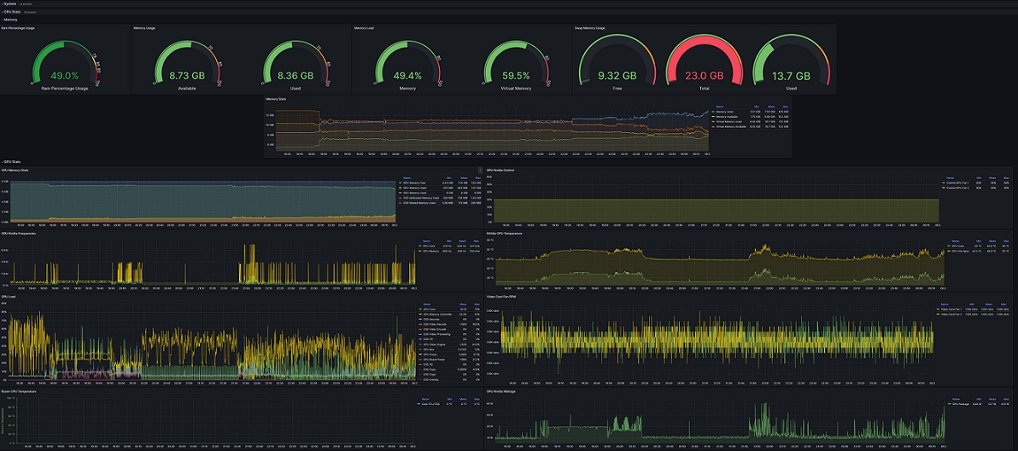
Task: Toggle GPU Core series in Nvidia Frequencies legend
Action: tap(429, 246)
